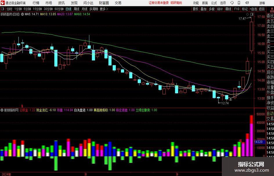Open the 财富圈 menu

(x=104, y=3)
